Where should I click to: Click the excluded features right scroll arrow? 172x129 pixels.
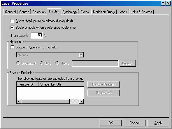[81, 101]
